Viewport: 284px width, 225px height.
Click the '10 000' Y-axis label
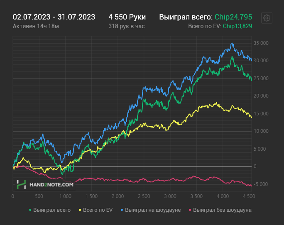tap(261, 131)
